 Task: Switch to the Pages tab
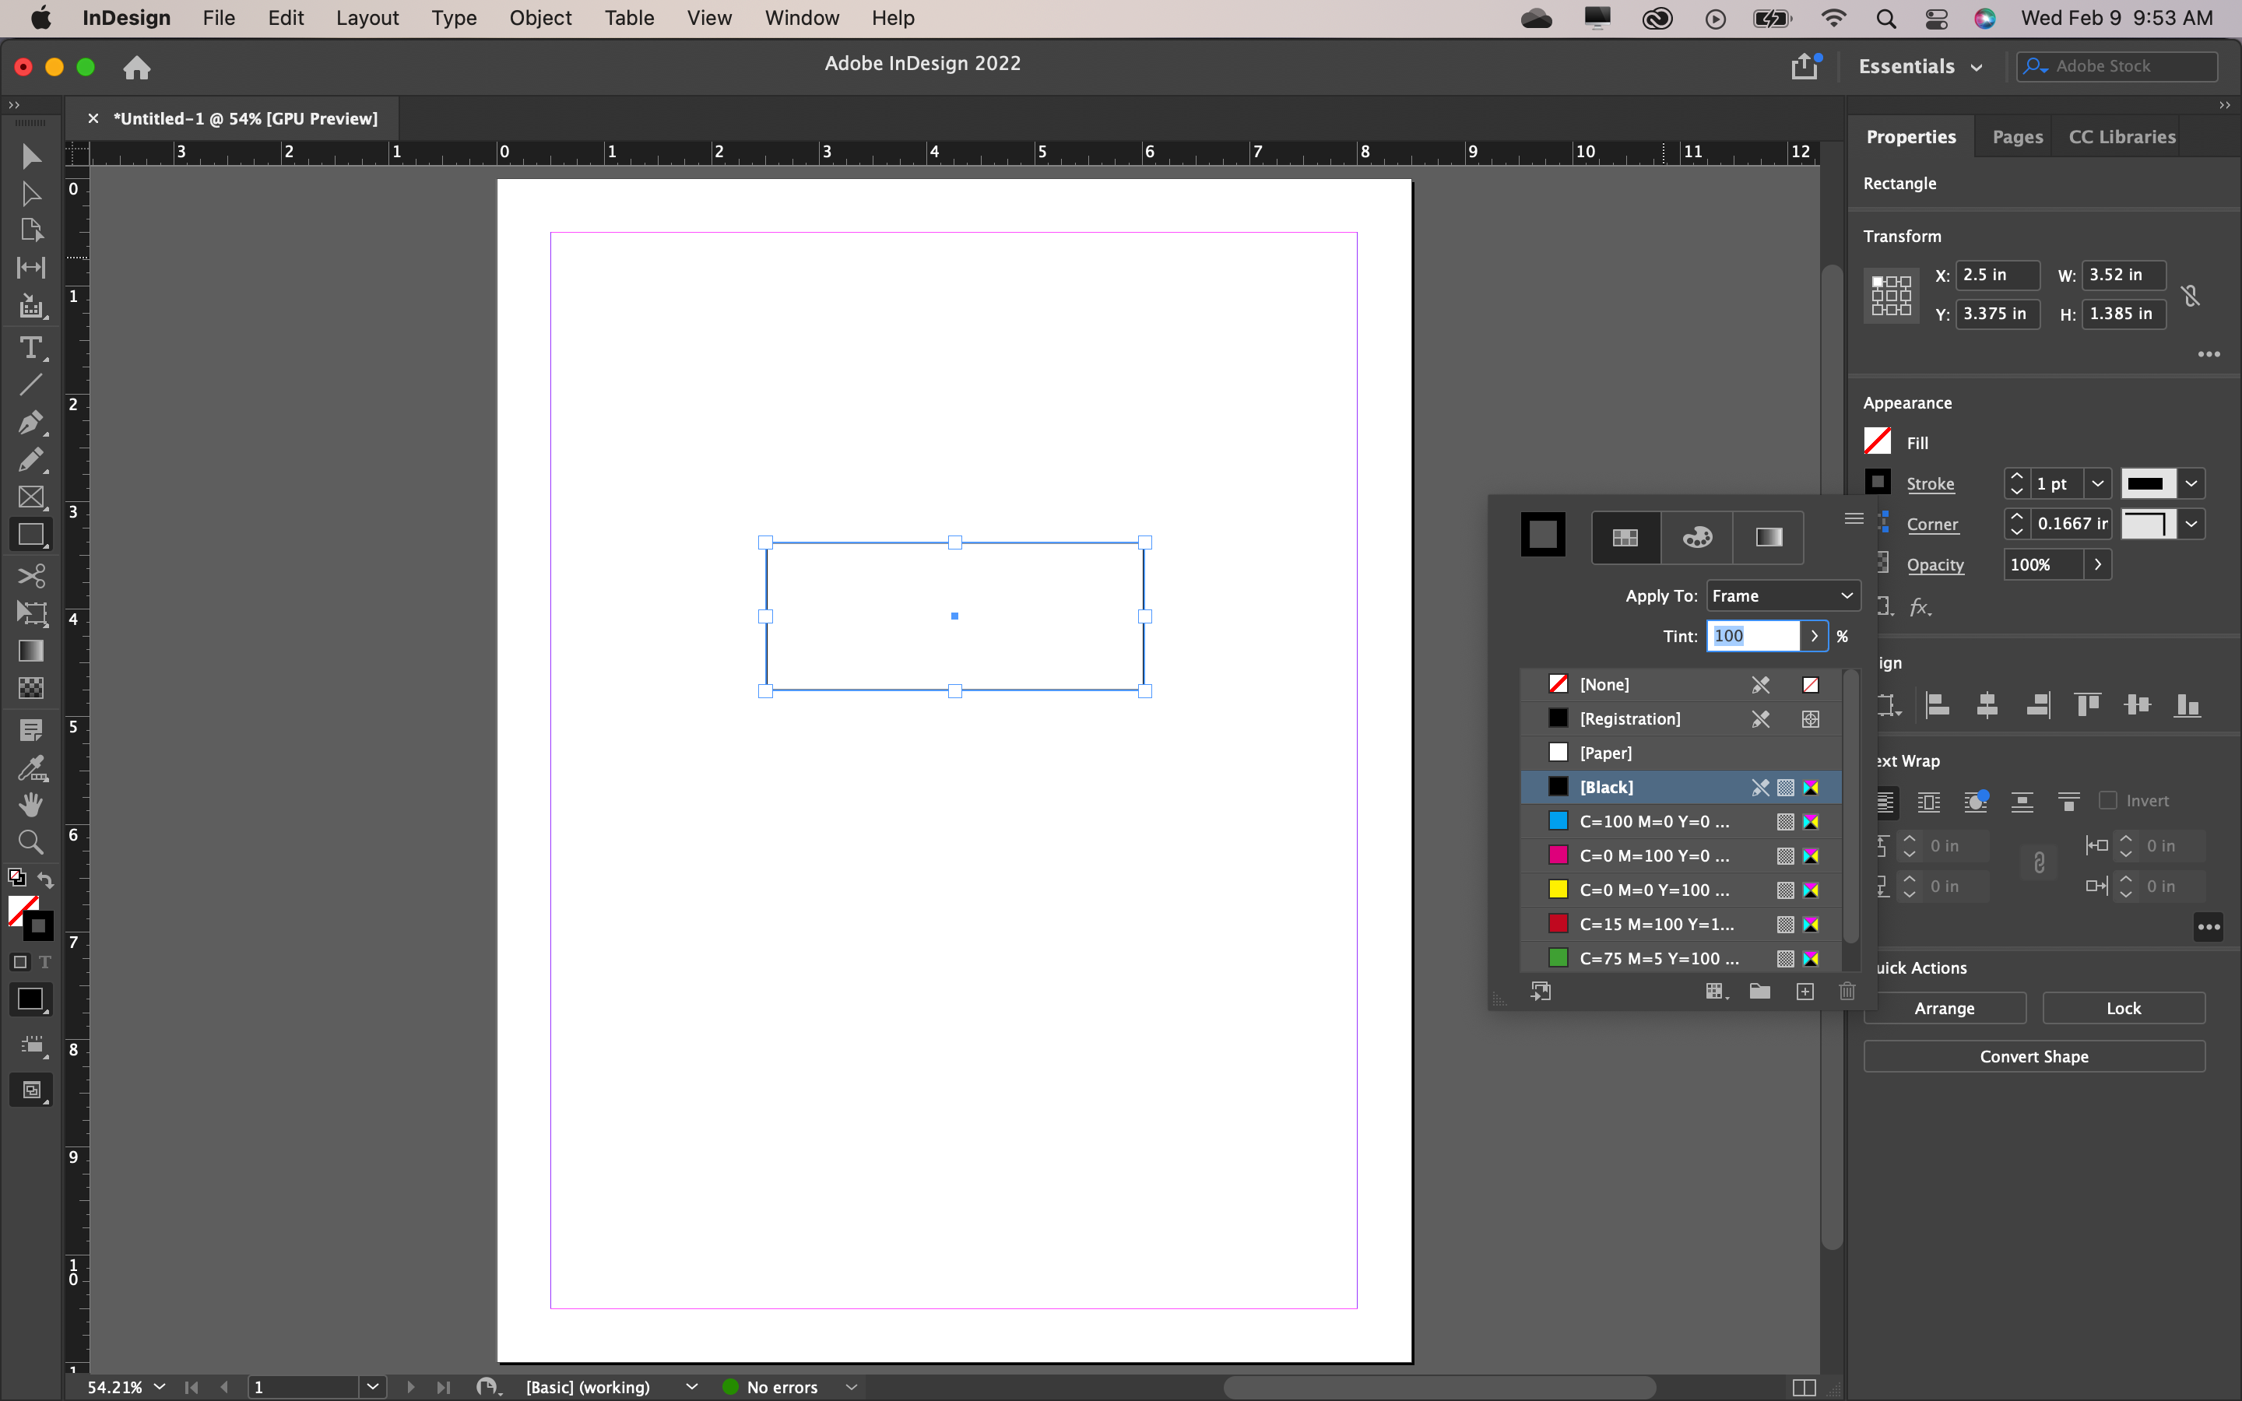click(x=2016, y=136)
